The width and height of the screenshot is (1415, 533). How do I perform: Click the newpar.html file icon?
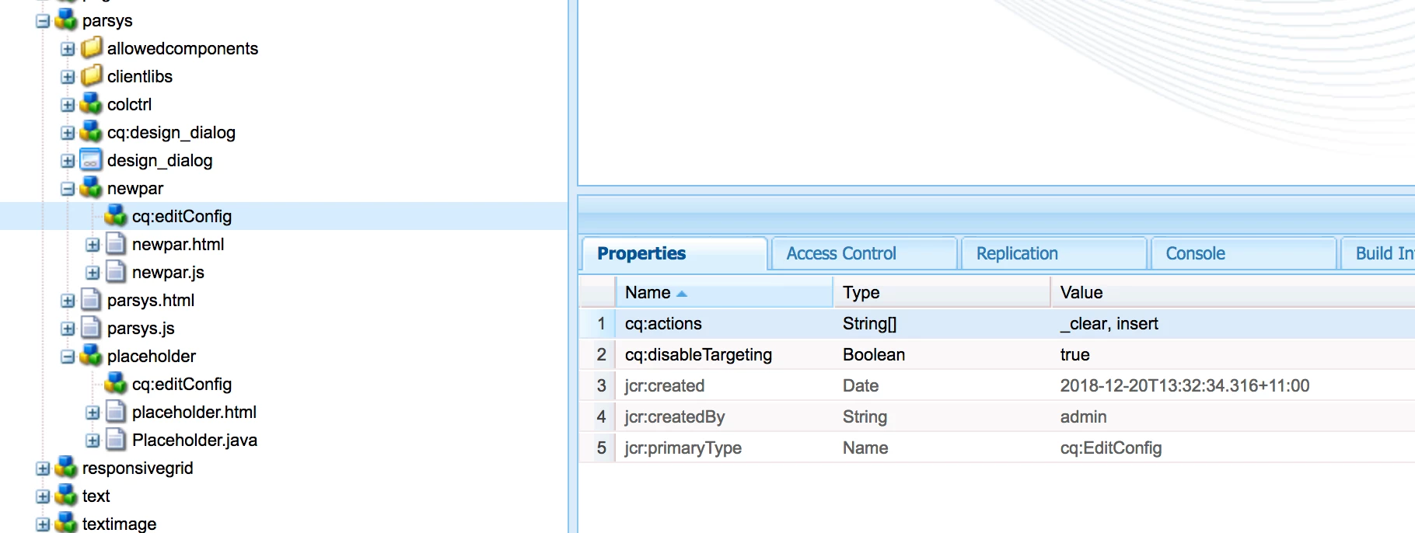[x=116, y=243]
